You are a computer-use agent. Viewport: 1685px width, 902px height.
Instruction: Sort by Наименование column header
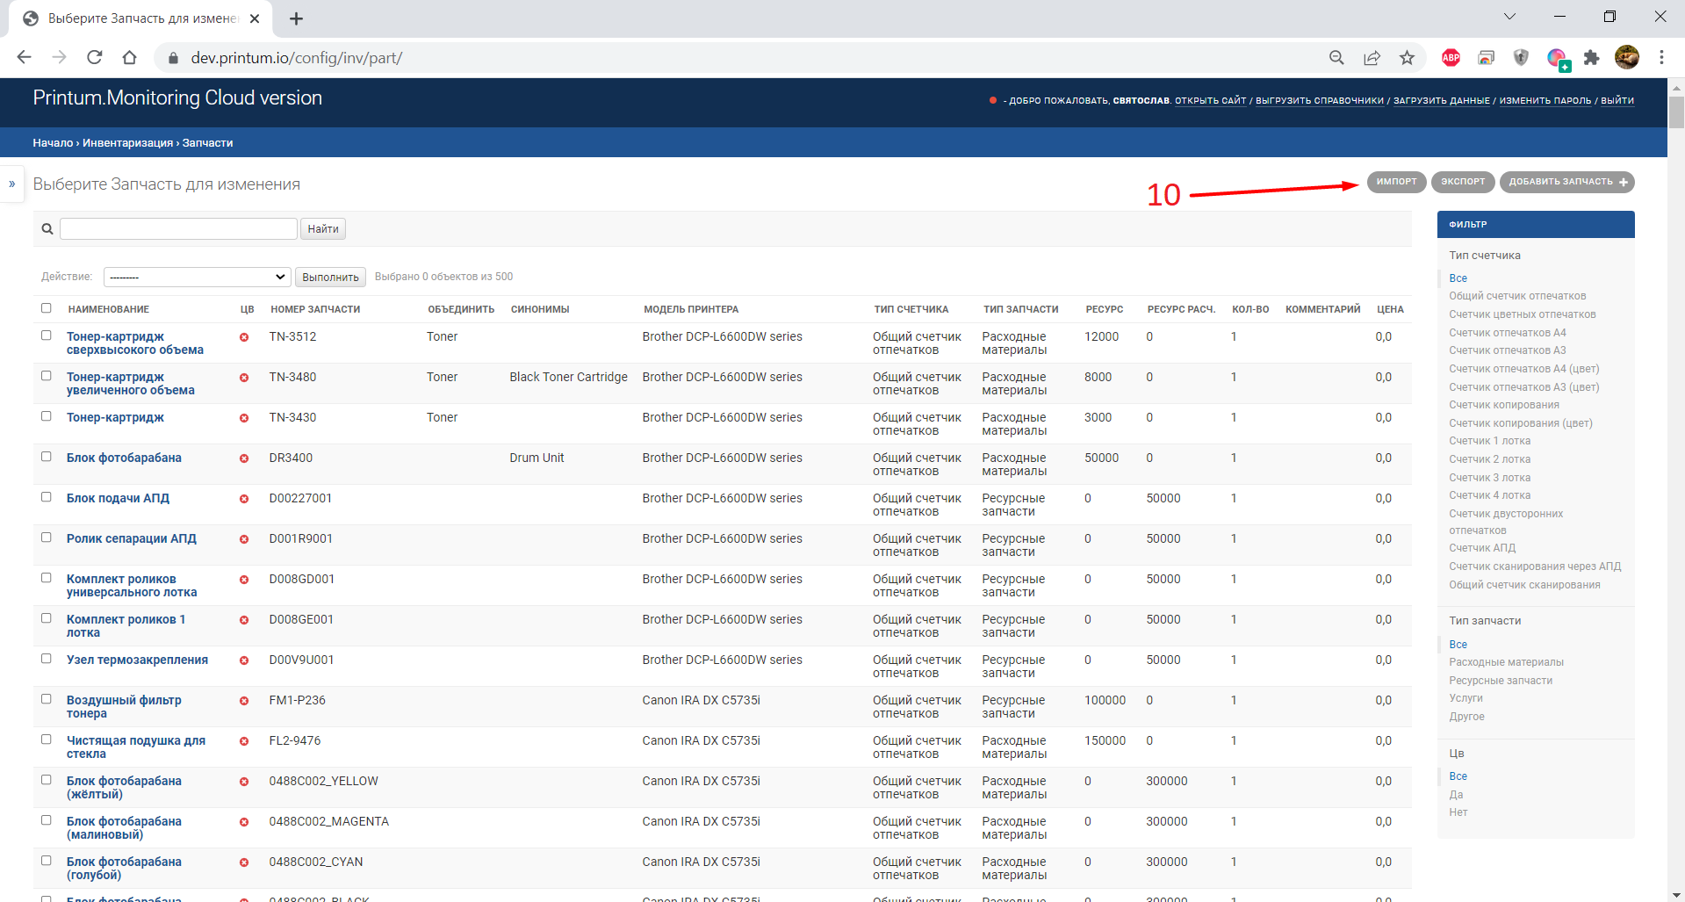click(x=109, y=309)
